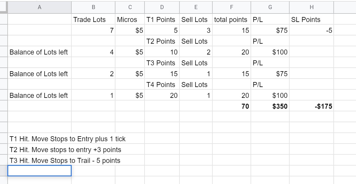Click the first Balance of Lots left cell
The width and height of the screenshot is (356, 184).
[x=39, y=52]
